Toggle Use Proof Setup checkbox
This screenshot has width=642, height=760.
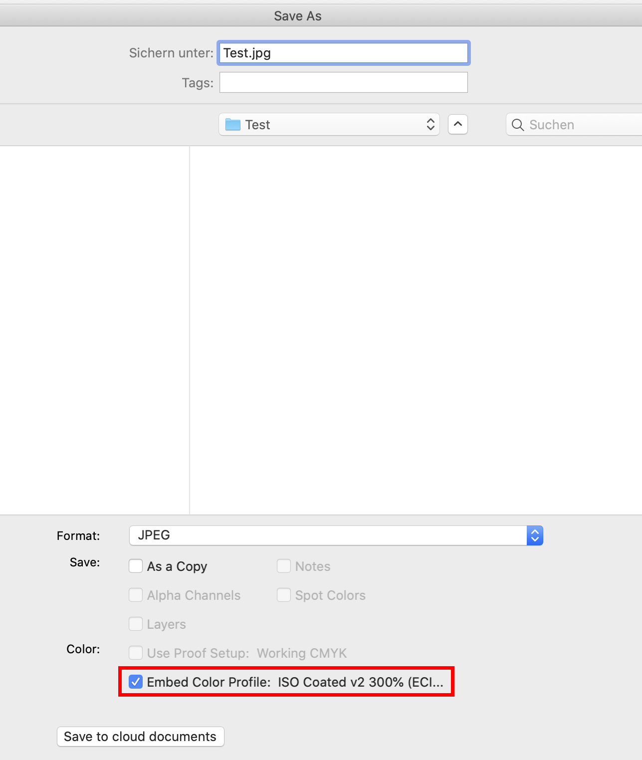pyautogui.click(x=136, y=653)
